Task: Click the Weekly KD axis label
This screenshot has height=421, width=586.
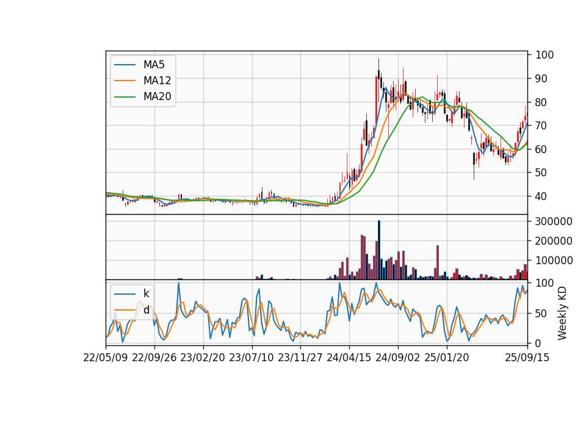Action: click(562, 313)
